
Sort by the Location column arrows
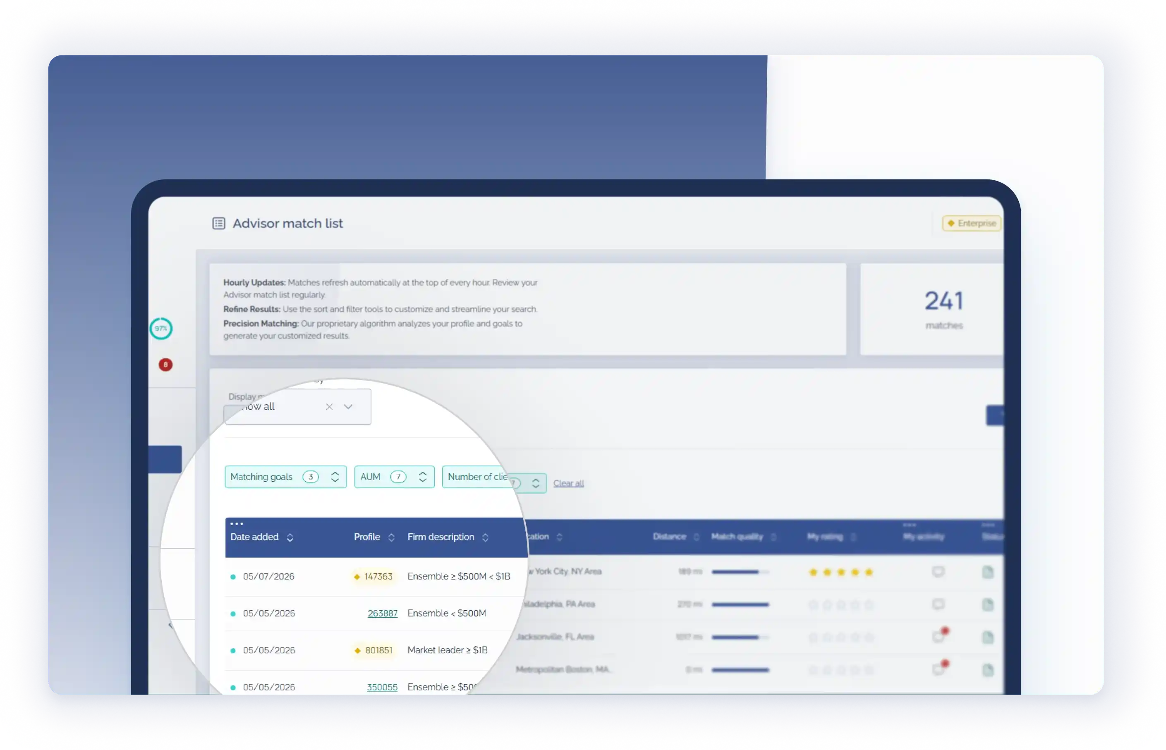(559, 537)
